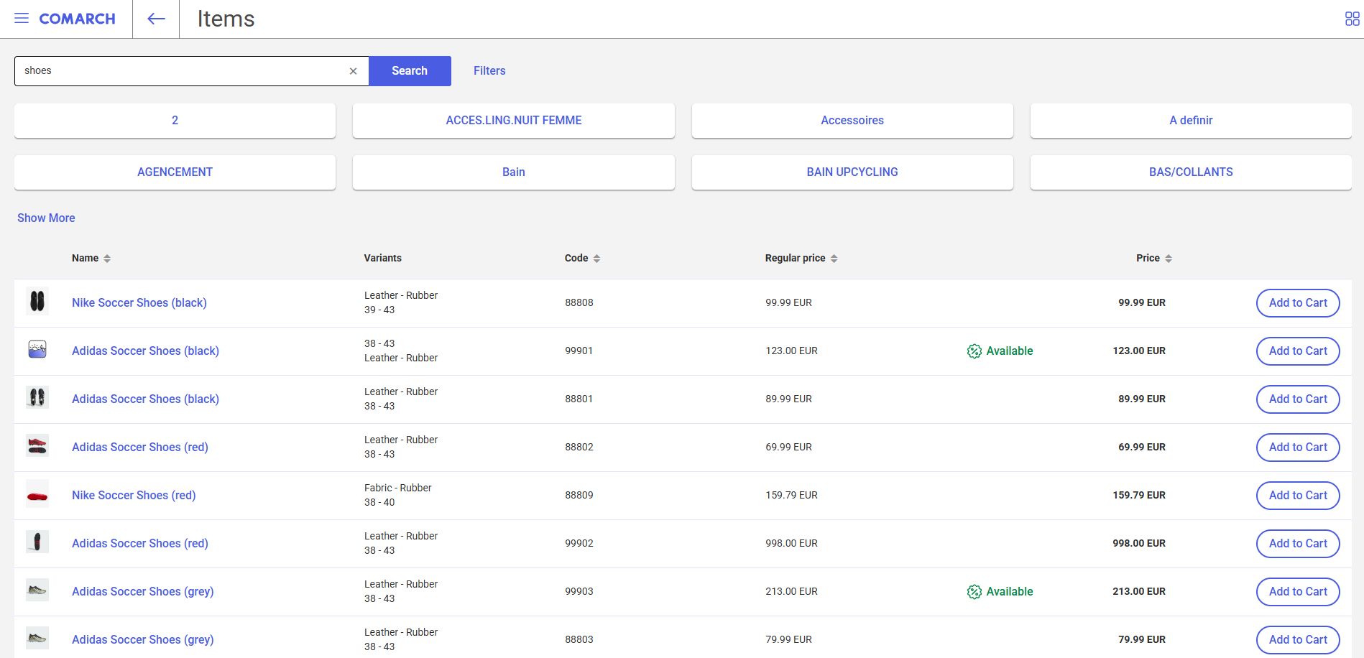
Task: Select the BAS/COLLANTS category
Action: (1191, 172)
